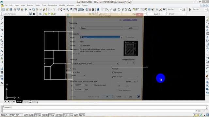Click Cancel in the Plot dialog
Viewport: 209px width, 117px height.
click(x=119, y=97)
